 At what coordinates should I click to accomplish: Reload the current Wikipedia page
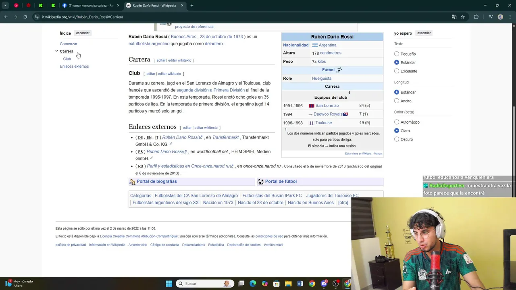click(25, 17)
